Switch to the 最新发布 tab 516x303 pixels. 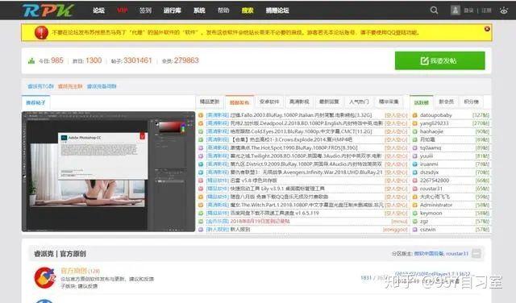click(239, 102)
